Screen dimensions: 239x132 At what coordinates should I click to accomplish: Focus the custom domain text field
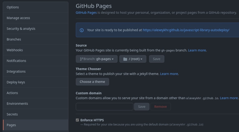[105, 107]
